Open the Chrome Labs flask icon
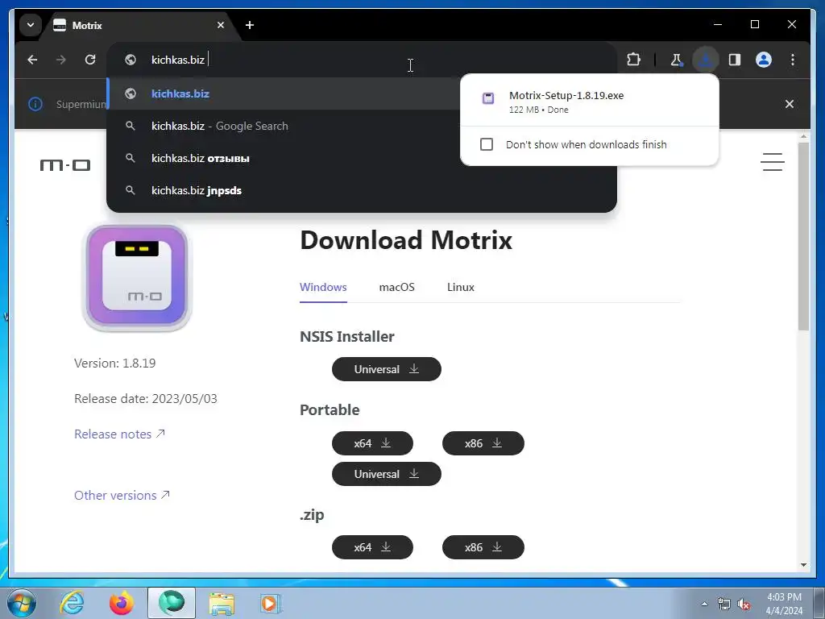Screen dimensions: 825x619 click(676, 60)
